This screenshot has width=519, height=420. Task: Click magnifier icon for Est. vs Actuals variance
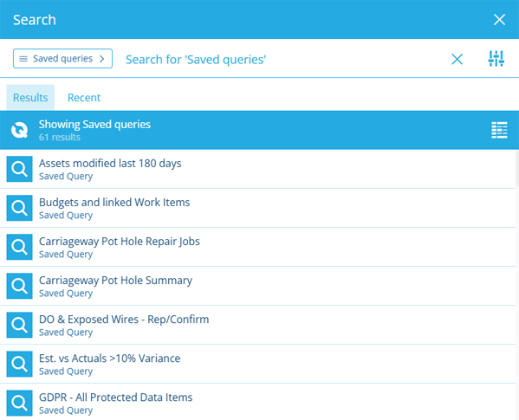pos(20,364)
